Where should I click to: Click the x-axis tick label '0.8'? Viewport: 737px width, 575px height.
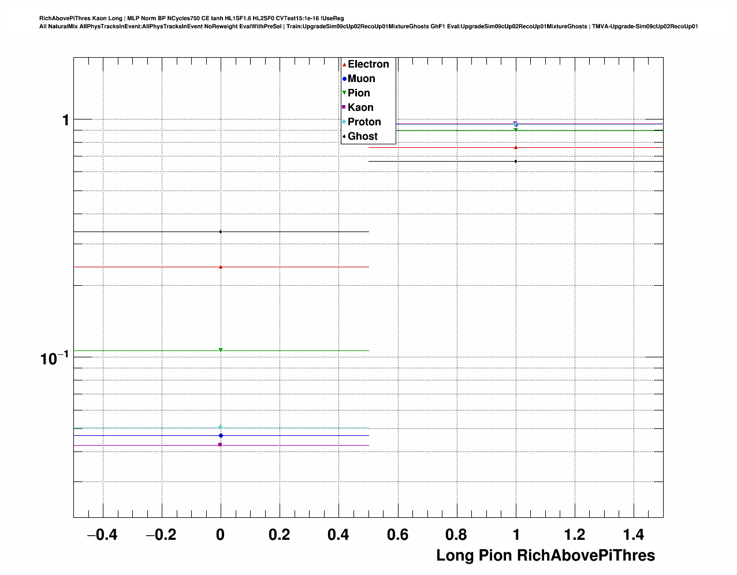(456, 535)
